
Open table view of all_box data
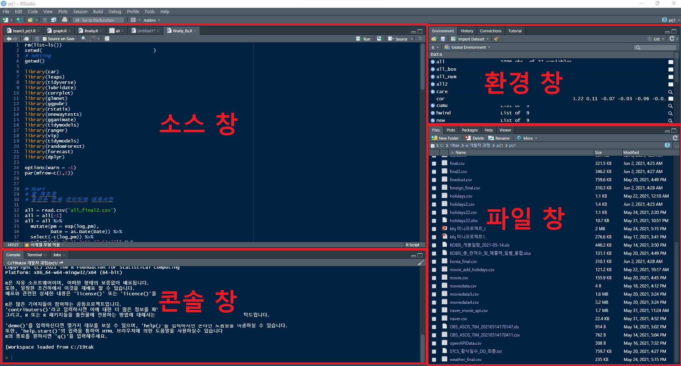(671, 69)
